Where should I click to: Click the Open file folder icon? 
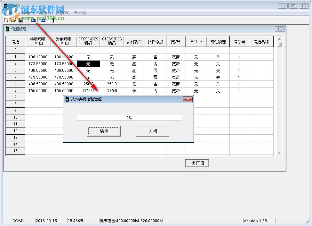pos(13,20)
